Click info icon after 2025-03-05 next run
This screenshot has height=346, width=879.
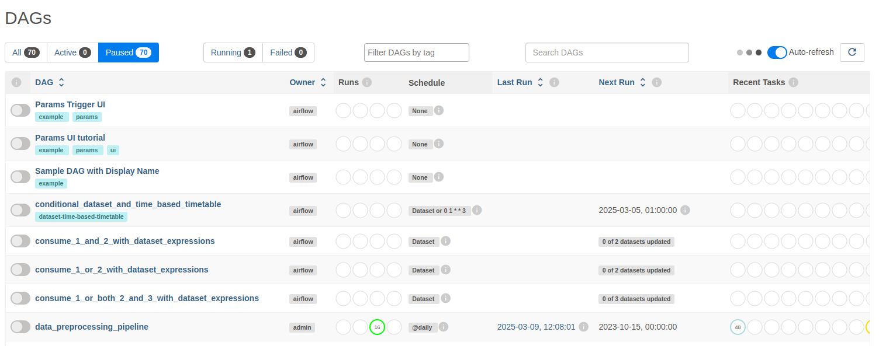[x=685, y=210]
